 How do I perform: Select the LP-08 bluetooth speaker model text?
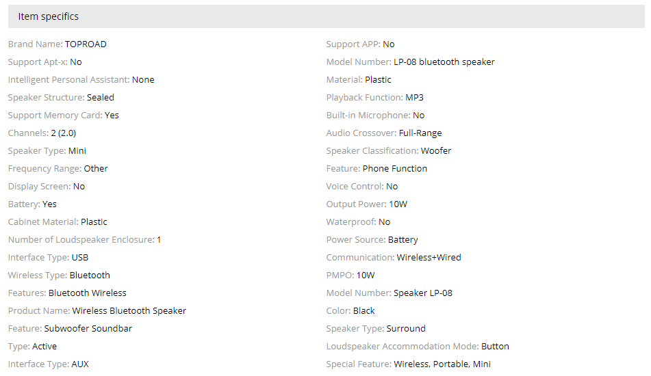click(x=444, y=62)
